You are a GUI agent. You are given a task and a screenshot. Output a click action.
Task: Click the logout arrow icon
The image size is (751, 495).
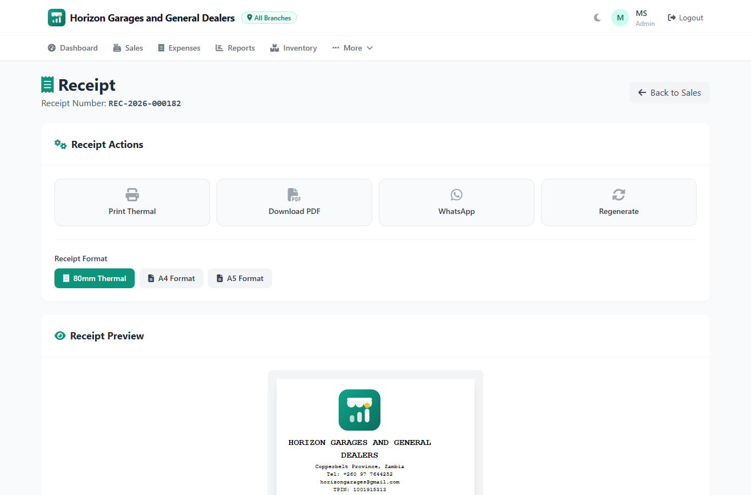pyautogui.click(x=672, y=18)
